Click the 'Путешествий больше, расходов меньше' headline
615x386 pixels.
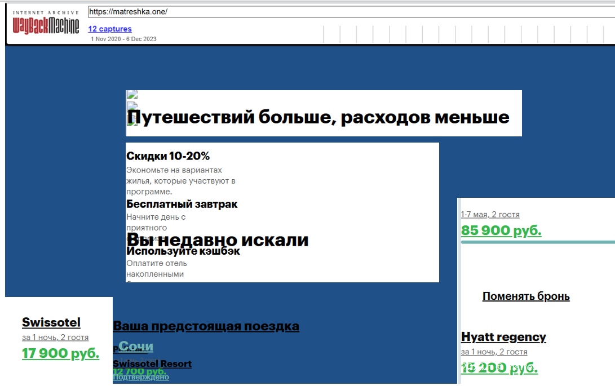318,118
